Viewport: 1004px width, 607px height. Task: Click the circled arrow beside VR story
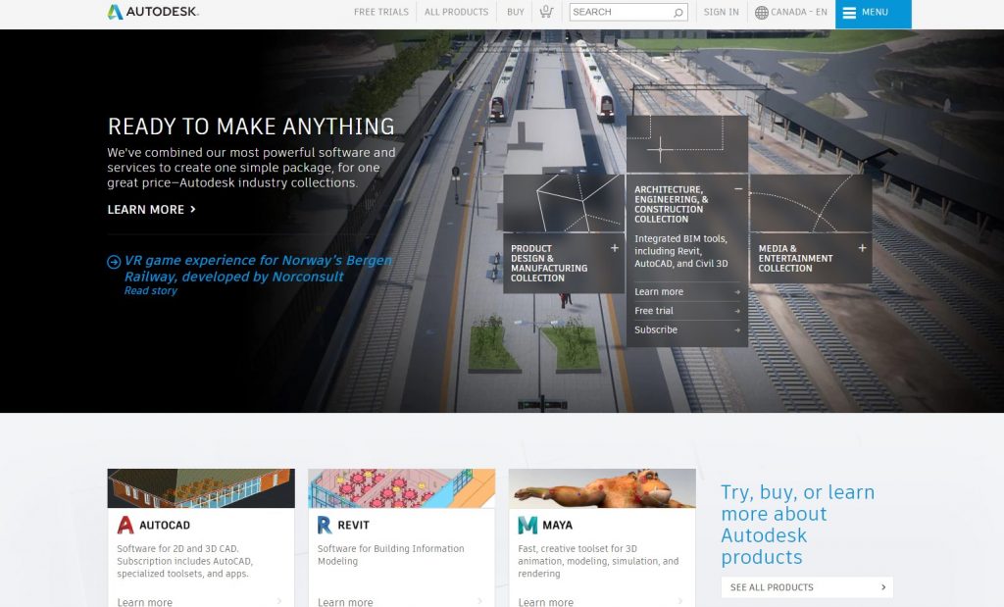[114, 261]
